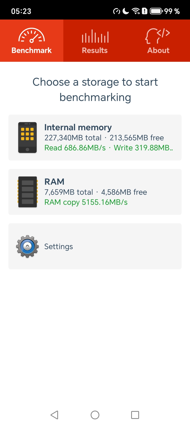Tap the Wi-Fi icon in status bar

136,11
